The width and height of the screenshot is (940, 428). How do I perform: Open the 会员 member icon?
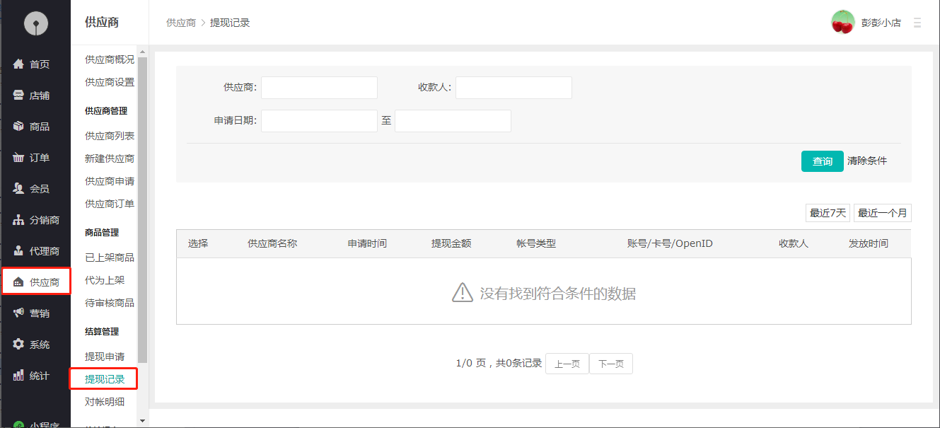pyautogui.click(x=19, y=189)
